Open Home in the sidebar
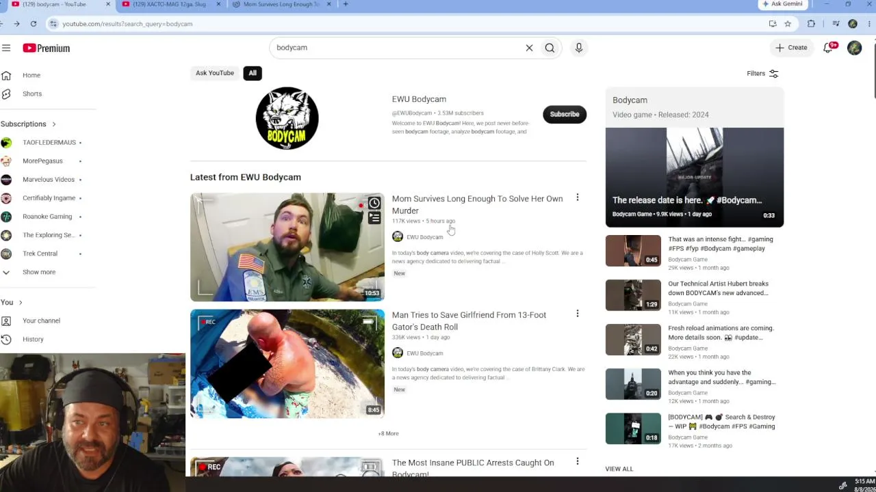 31,75
